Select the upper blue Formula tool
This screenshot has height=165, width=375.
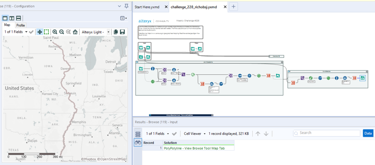pos(174,70)
